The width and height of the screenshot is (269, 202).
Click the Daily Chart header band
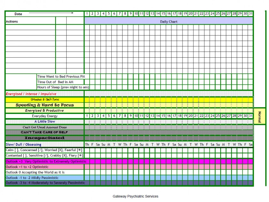pyautogui.click(x=168, y=21)
